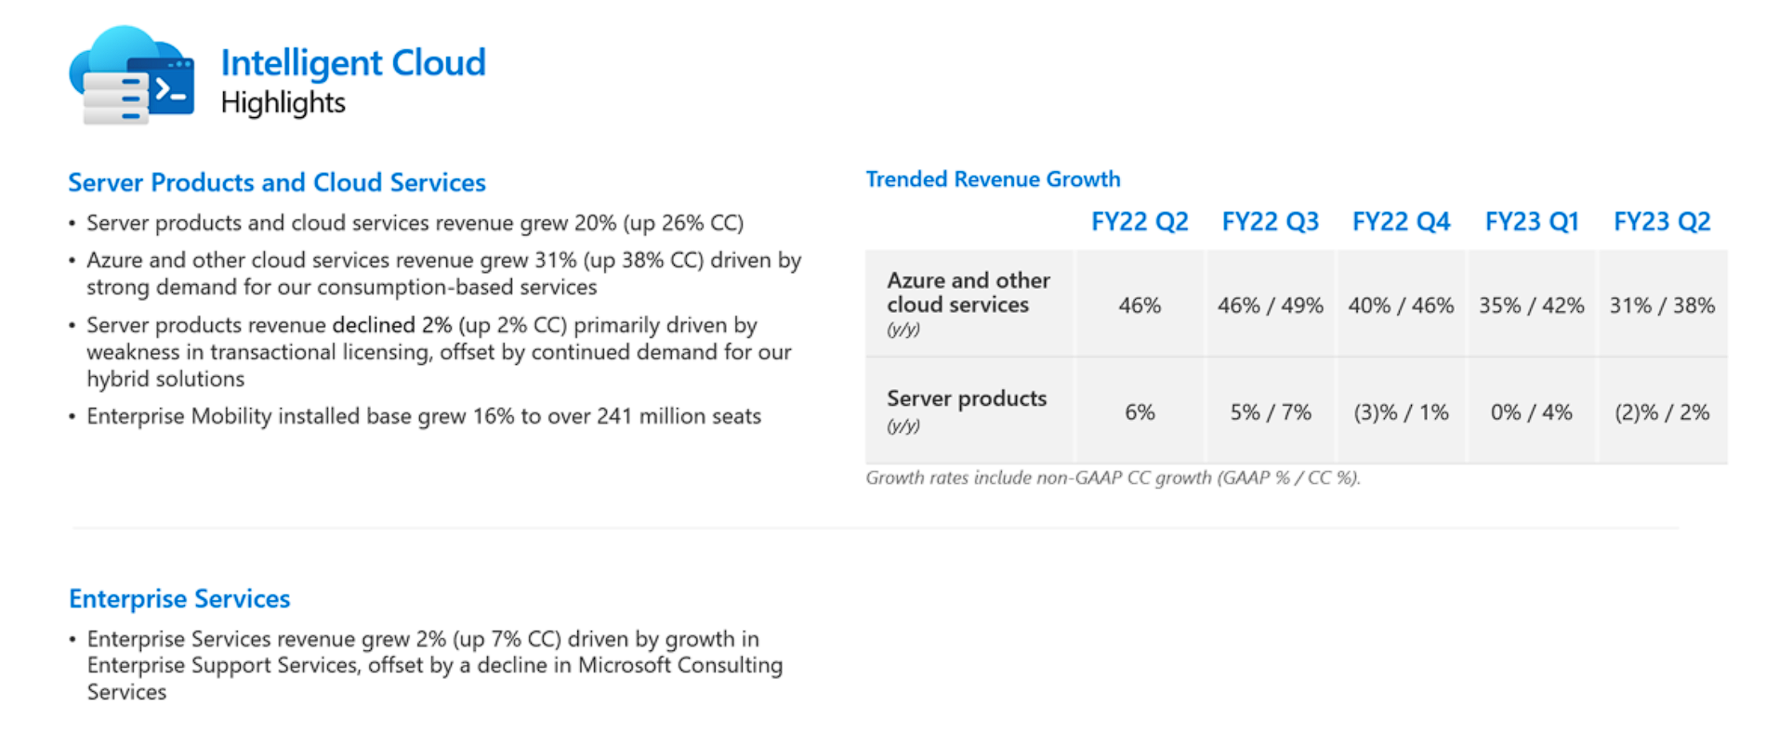The width and height of the screenshot is (1766, 744).
Task: Click the Azure and other cloud services row label
Action: coord(968,293)
